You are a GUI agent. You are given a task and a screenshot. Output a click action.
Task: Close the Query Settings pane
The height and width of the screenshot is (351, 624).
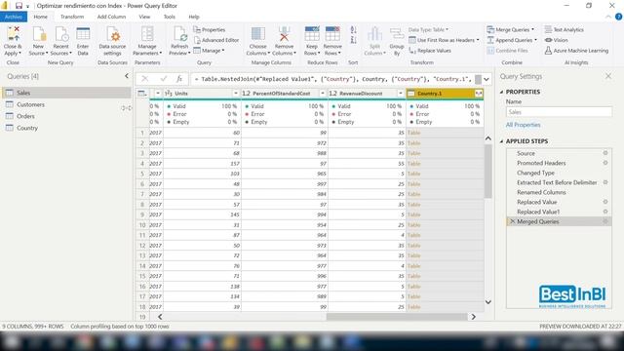click(x=608, y=76)
